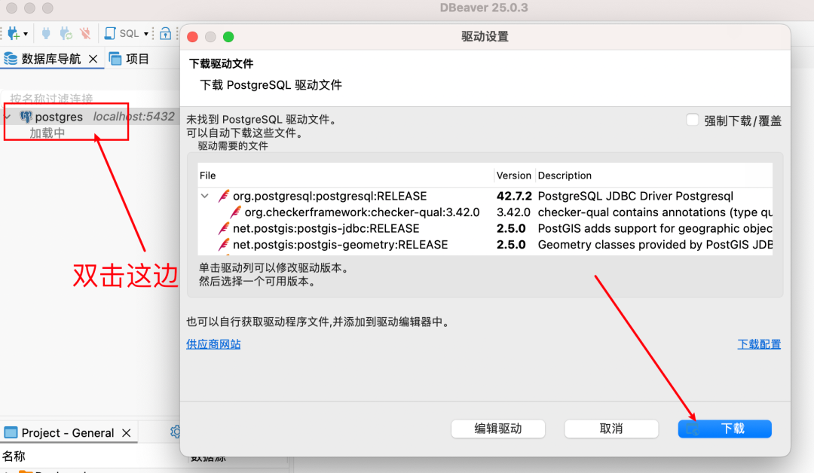Click the New Database Connection plug icon
This screenshot has height=473, width=814.
click(13, 34)
